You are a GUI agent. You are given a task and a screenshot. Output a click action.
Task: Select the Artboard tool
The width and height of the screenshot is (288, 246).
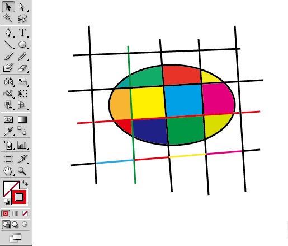tap(8, 159)
